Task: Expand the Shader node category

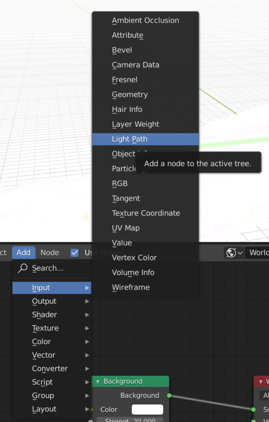Action: point(52,314)
